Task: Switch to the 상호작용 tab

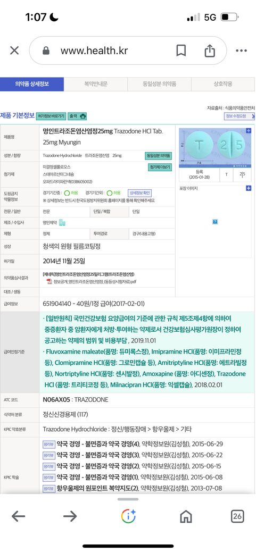Action: (223, 85)
